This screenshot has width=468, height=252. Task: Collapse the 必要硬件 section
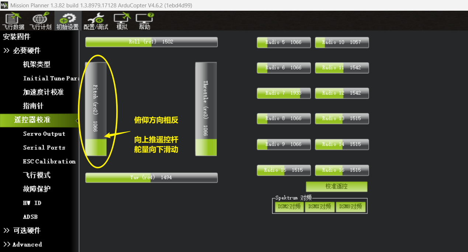pyautogui.click(x=22, y=51)
